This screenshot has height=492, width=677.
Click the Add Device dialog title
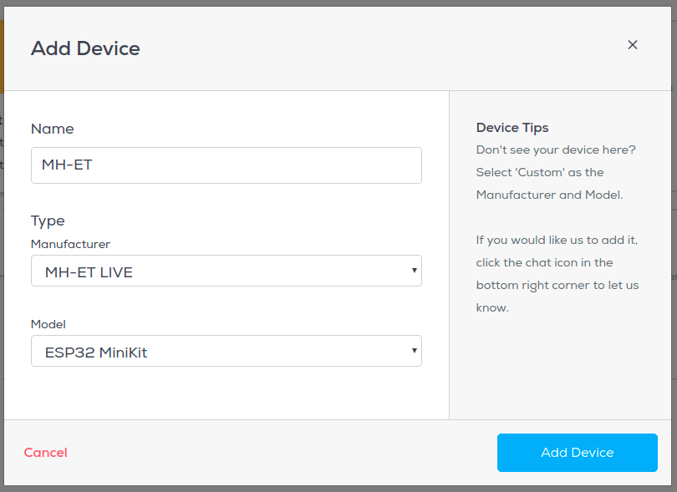[85, 48]
